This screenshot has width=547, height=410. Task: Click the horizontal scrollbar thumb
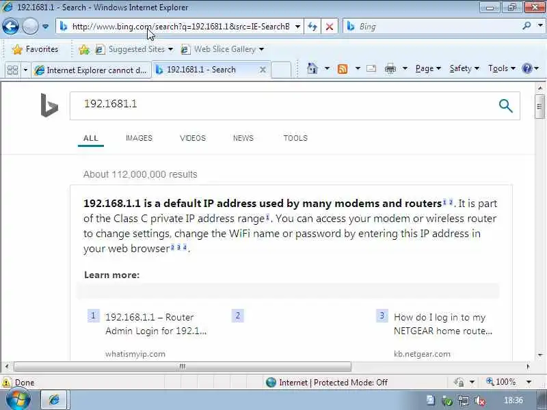click(183, 366)
